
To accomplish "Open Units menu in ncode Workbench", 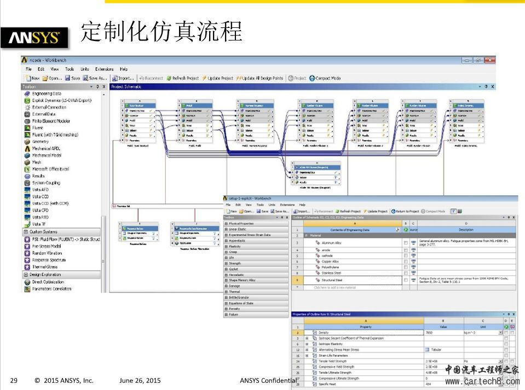I will 85,69.
